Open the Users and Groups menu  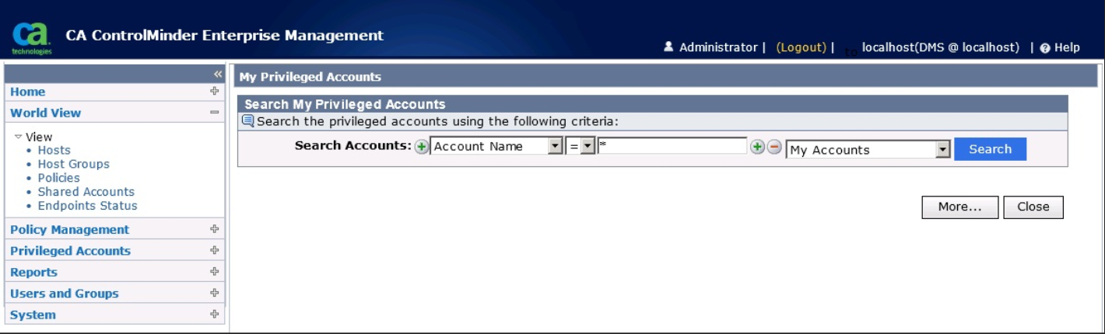click(x=65, y=294)
